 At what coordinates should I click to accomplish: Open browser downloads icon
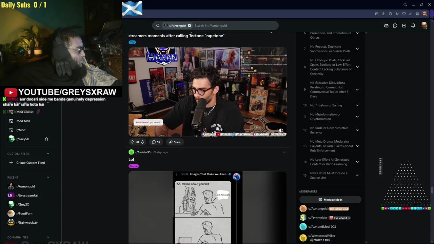click(411, 14)
